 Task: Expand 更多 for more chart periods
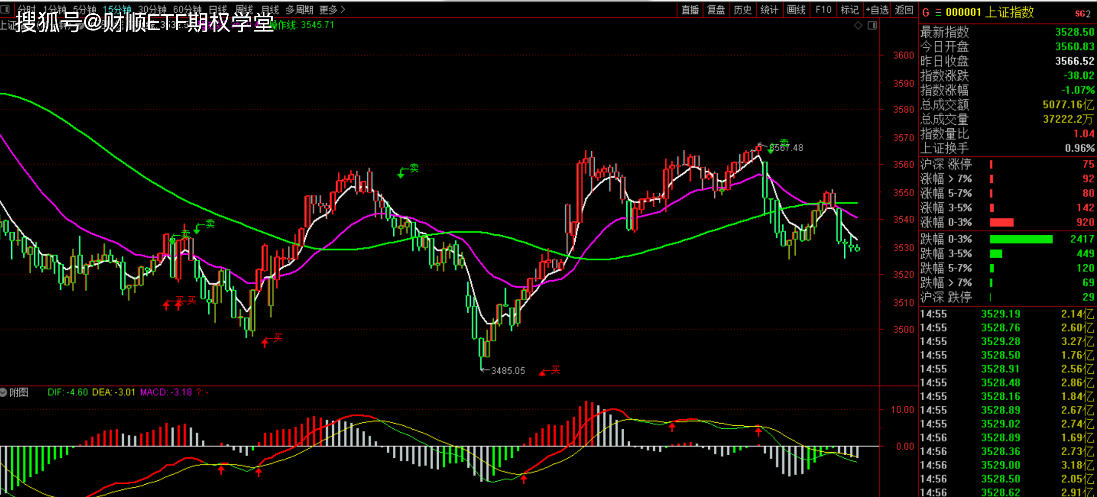pyautogui.click(x=332, y=10)
